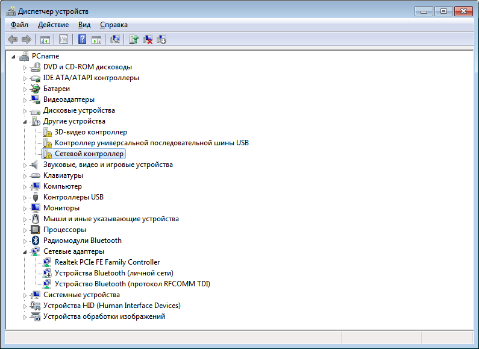Open the Справка menu
The width and height of the screenshot is (479, 349).
click(x=114, y=25)
